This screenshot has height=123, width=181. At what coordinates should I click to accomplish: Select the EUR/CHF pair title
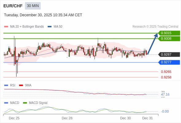pos(13,6)
